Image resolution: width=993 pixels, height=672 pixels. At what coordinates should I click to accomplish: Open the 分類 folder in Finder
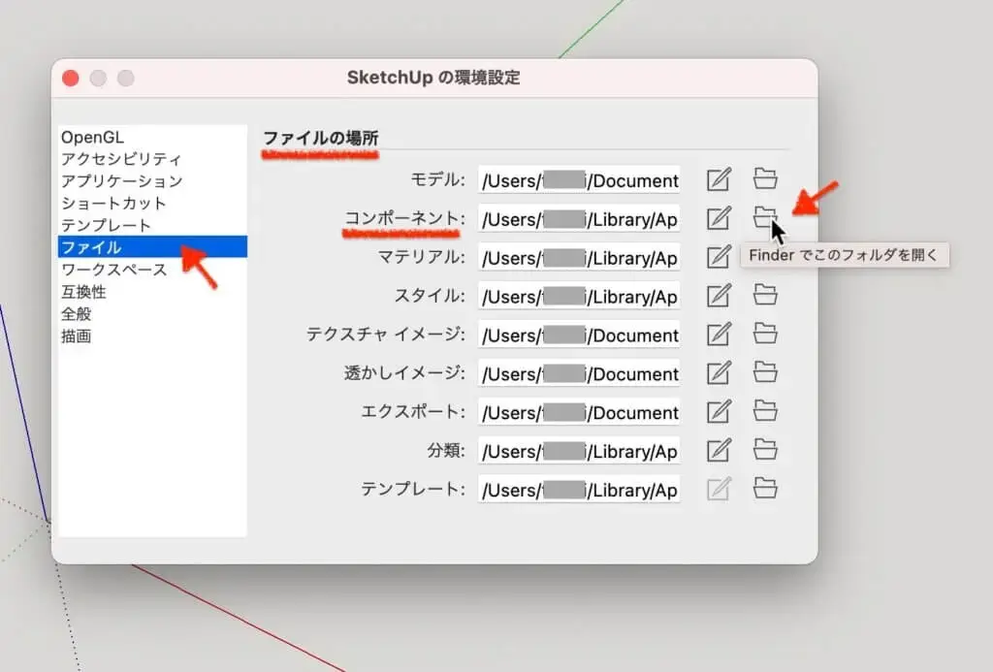[765, 449]
